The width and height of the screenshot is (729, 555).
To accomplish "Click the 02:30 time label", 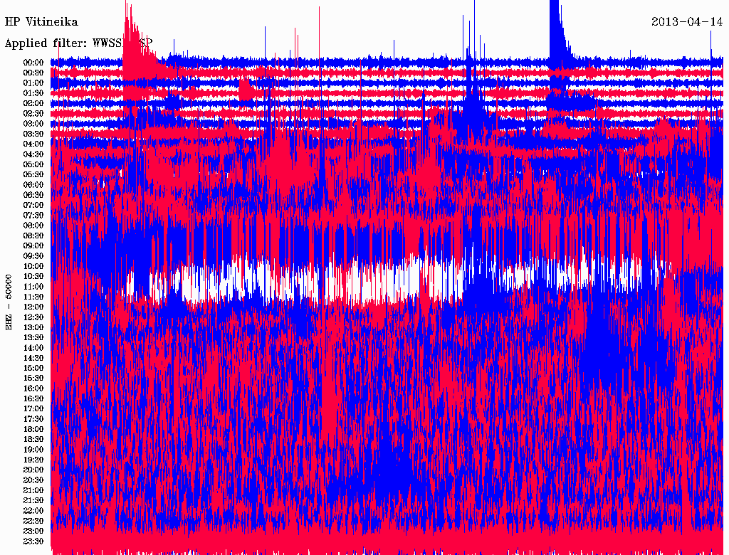I will point(33,114).
